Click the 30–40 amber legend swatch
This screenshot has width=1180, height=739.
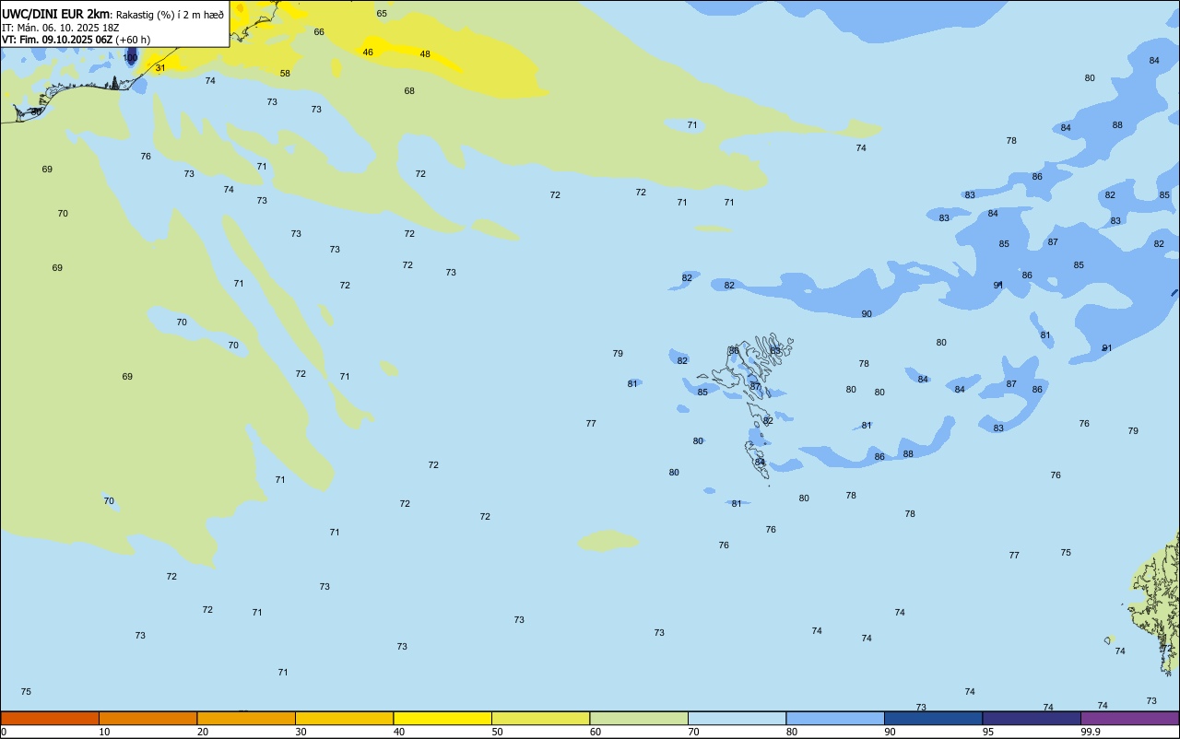pos(344,718)
